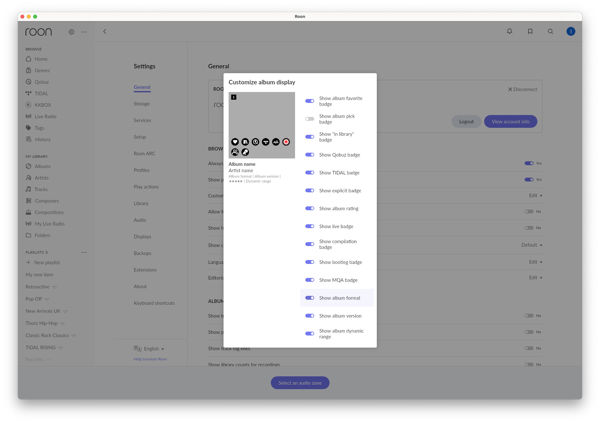This screenshot has width=600, height=423.
Task: Click the Help translate Roon link
Action: tap(150, 359)
